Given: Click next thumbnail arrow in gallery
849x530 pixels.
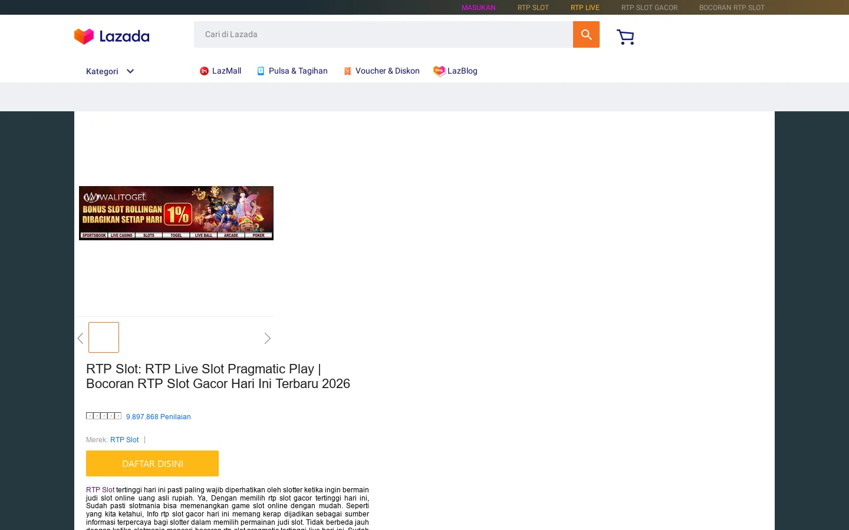Looking at the screenshot, I should [x=268, y=338].
